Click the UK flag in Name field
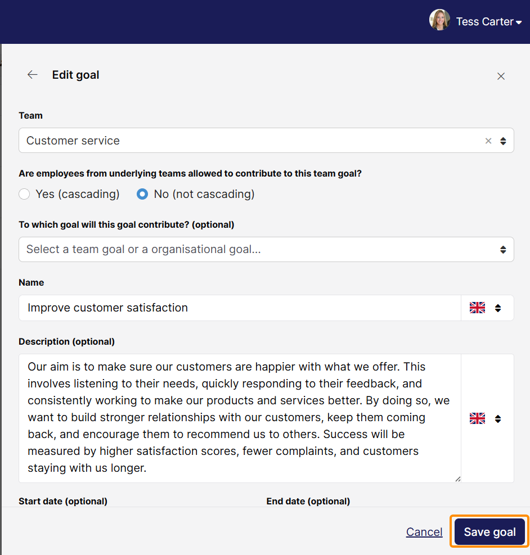530x555 pixels. pos(477,308)
